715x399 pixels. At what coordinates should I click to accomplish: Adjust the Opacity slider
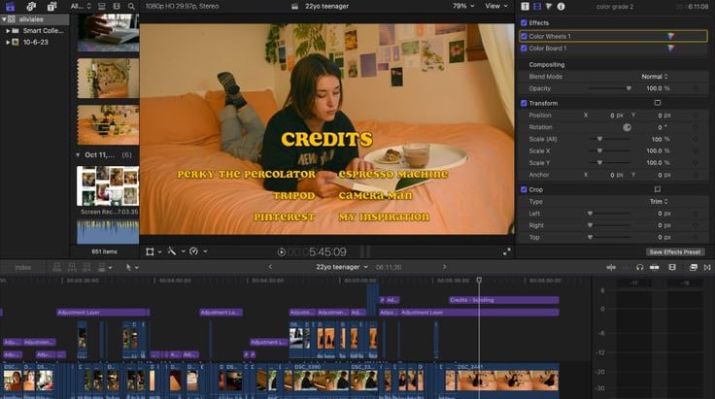tap(609, 88)
